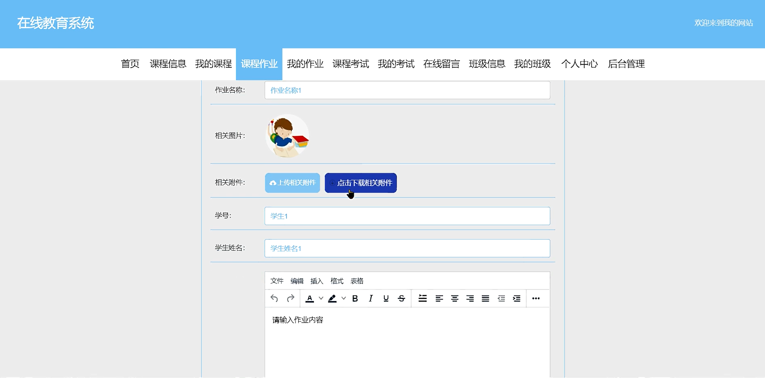Screen dimensions: 765x378
Task: Click 点击下载相关附件 button
Action: coord(361,183)
